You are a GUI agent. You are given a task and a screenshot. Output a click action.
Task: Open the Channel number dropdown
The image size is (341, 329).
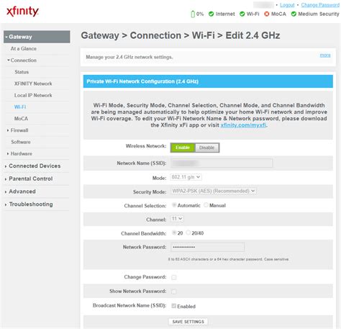click(x=177, y=219)
